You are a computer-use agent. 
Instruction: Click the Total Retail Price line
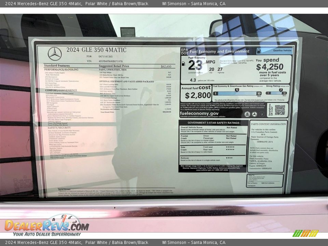[136, 112]
